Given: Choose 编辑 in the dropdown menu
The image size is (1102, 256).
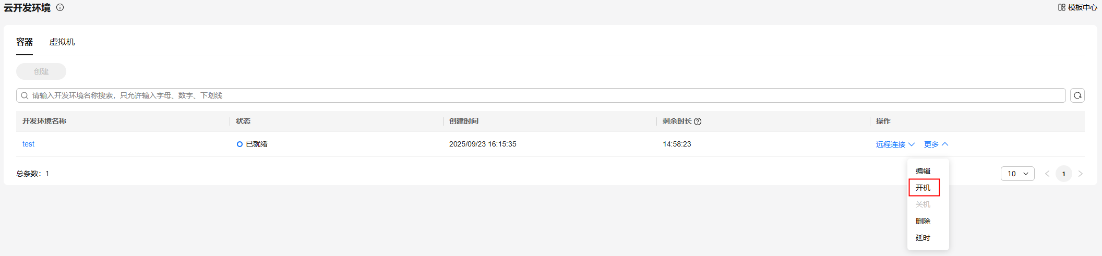Looking at the screenshot, I should pyautogui.click(x=923, y=171).
